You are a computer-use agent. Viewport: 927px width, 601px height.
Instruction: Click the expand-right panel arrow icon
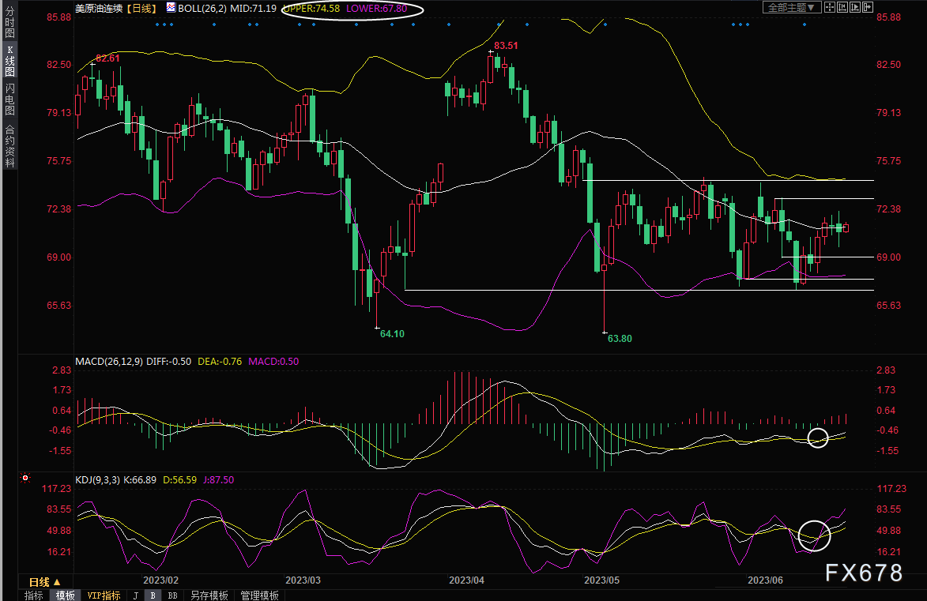(868, 7)
